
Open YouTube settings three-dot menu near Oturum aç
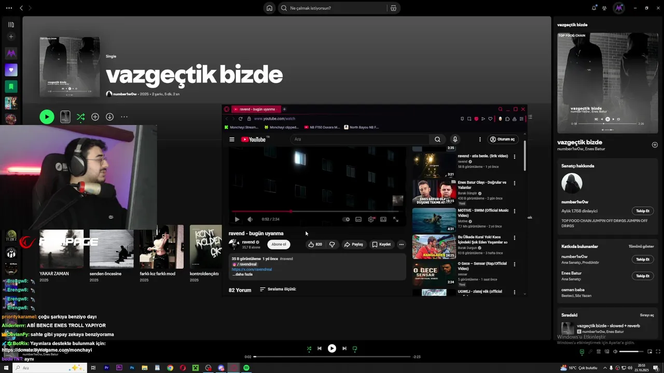(480, 139)
